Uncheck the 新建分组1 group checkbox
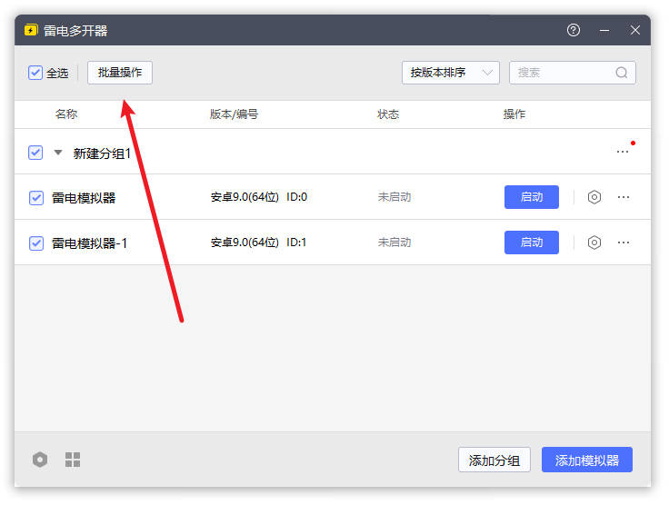The width and height of the screenshot is (669, 505). tap(35, 153)
